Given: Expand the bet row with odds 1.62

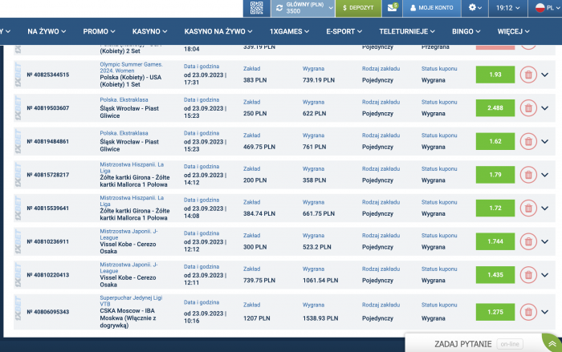Looking at the screenshot, I should point(546,142).
